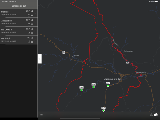Click the ND temperature value for Garibaldi

[29, 38]
